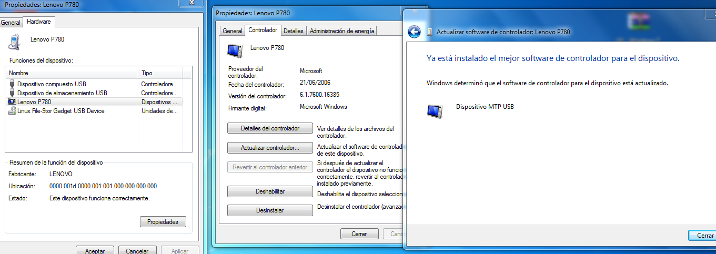Click the status text Este dispositivo funciona correctamente

[99, 198]
